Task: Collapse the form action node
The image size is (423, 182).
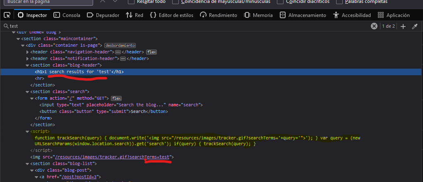Action: [32, 98]
